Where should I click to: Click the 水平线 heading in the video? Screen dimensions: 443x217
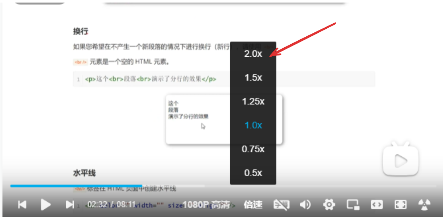(x=84, y=173)
